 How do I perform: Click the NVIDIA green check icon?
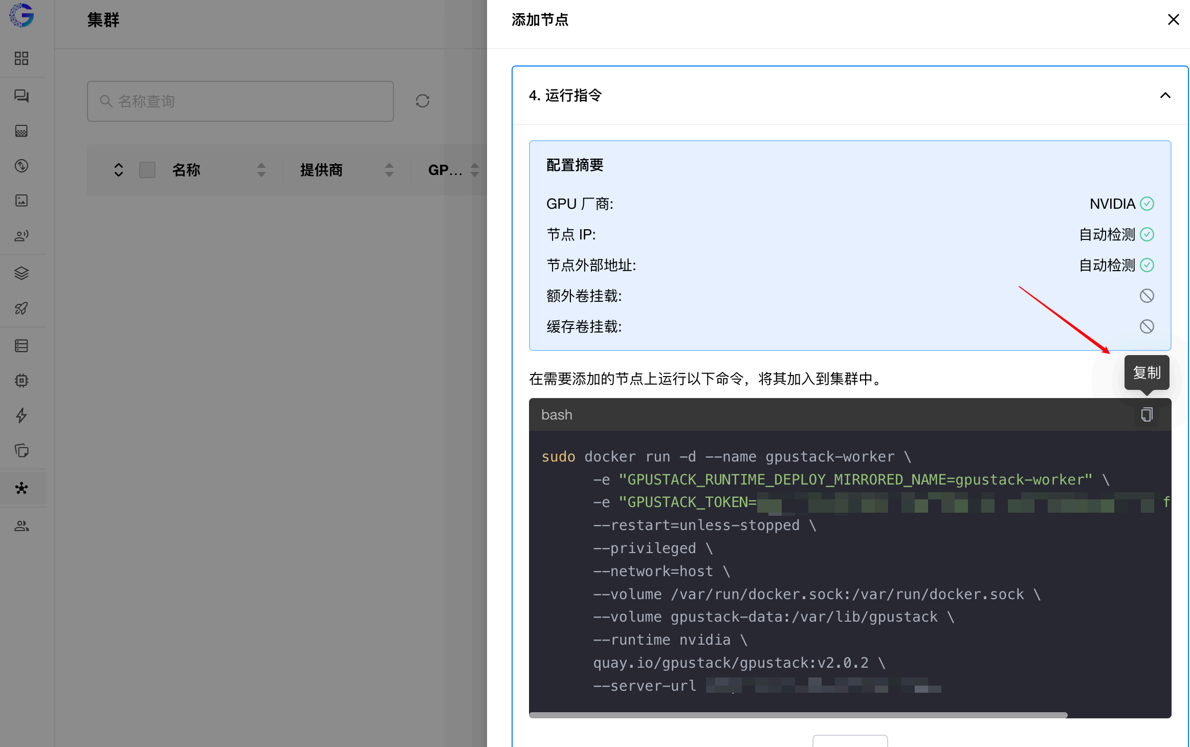coord(1147,204)
